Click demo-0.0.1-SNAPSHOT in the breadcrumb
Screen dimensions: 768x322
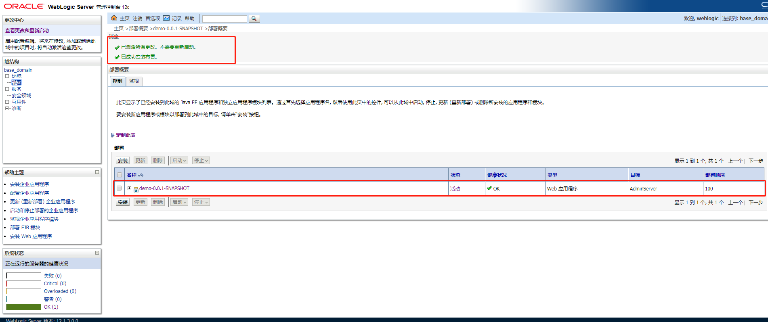pyautogui.click(x=178, y=29)
